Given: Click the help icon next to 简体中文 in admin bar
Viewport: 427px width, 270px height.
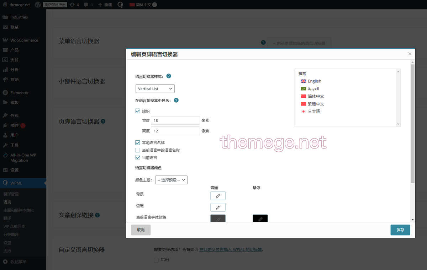Looking at the screenshot, I should point(154,5).
